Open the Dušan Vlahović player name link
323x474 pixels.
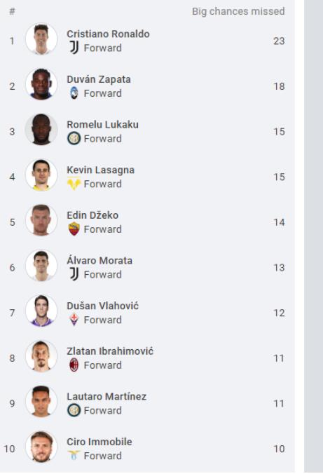[103, 306]
